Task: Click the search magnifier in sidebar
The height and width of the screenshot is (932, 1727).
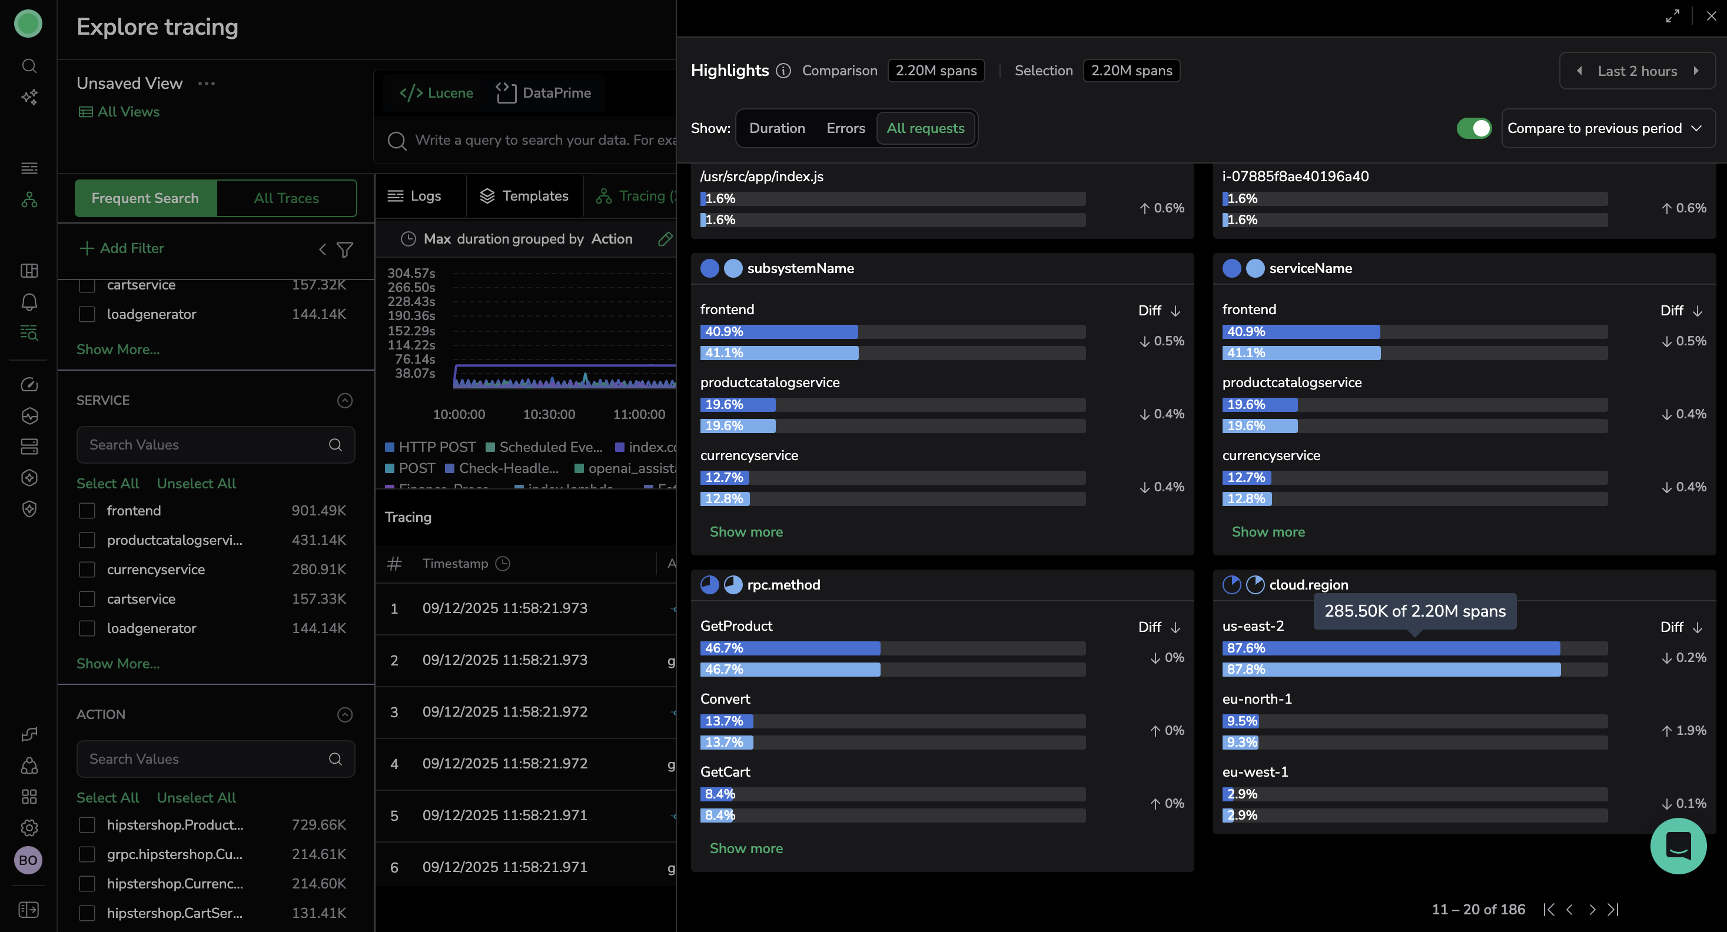Action: pyautogui.click(x=29, y=66)
